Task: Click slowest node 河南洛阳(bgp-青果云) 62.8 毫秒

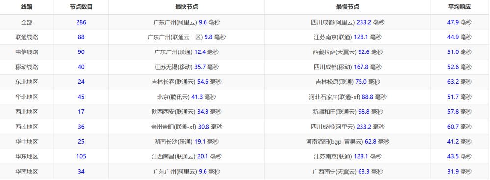Action: point(347,142)
